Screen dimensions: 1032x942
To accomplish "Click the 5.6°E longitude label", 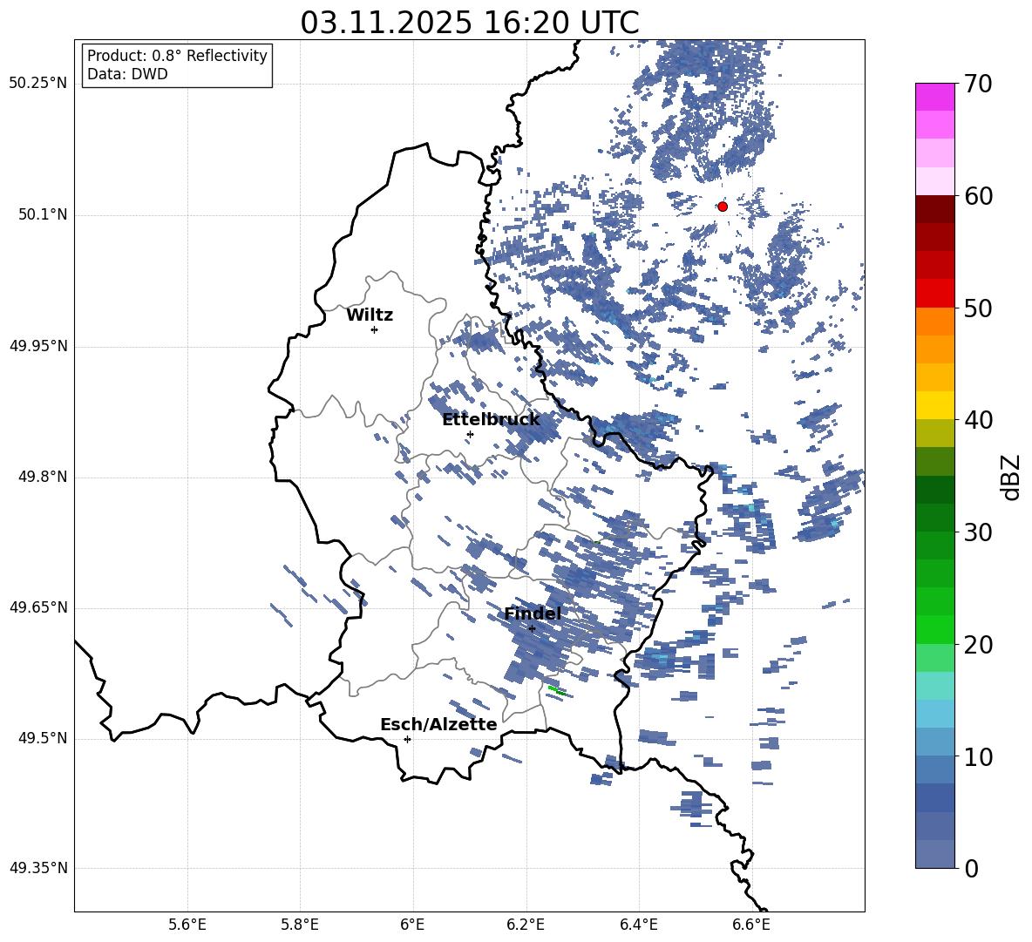I will tap(187, 925).
